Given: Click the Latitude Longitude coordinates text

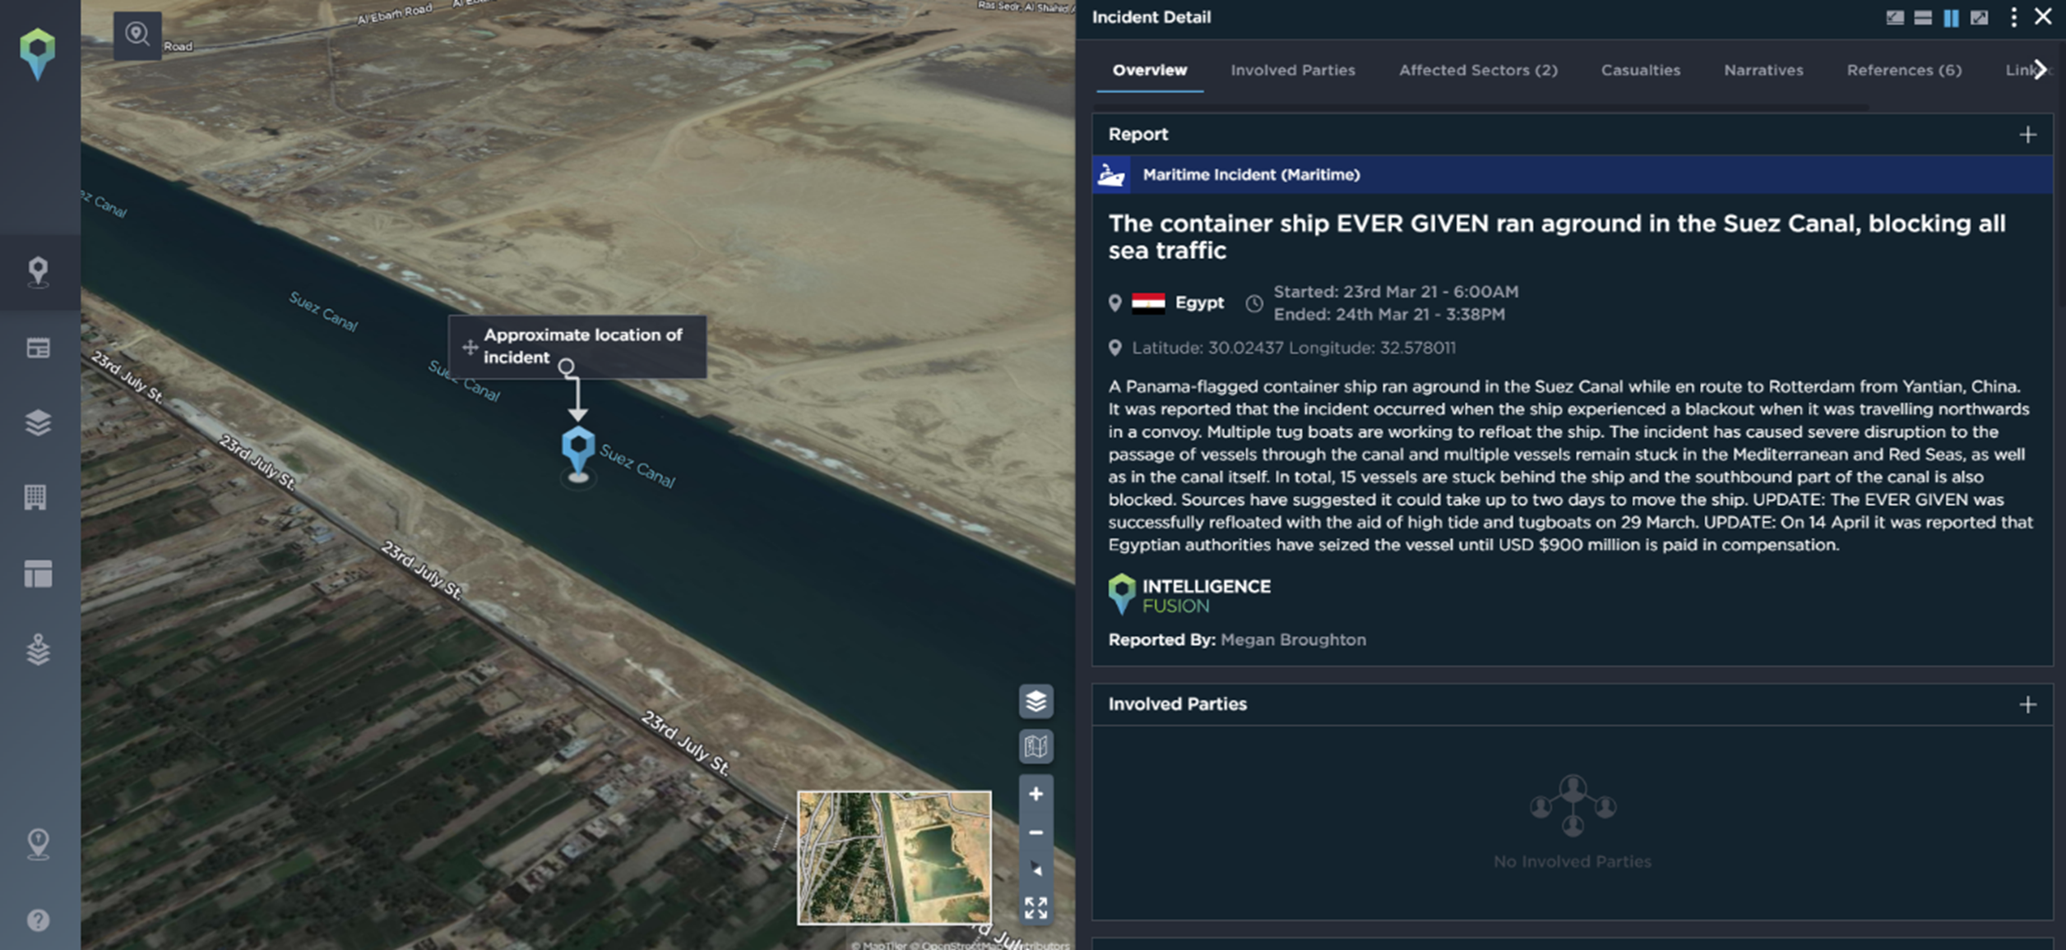Looking at the screenshot, I should click(x=1293, y=348).
